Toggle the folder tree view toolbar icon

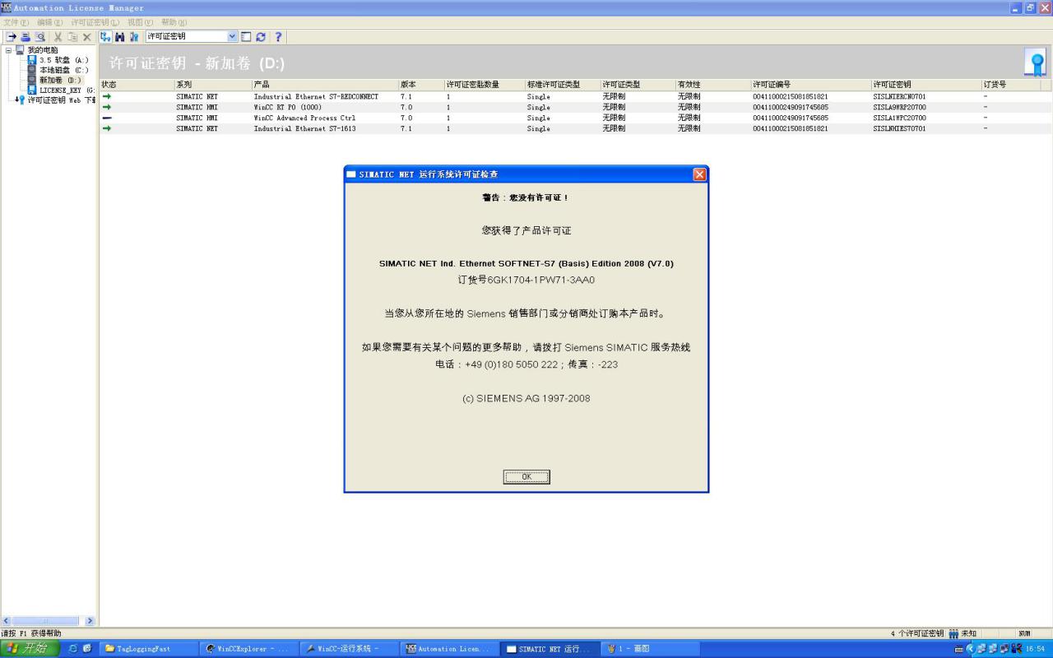tap(105, 37)
